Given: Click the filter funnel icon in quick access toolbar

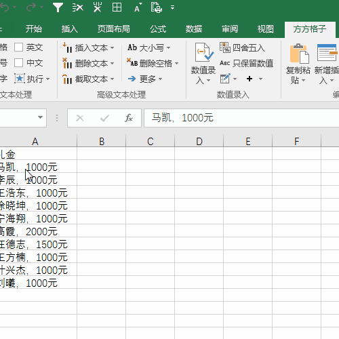Looking at the screenshot, I should pos(58,7).
